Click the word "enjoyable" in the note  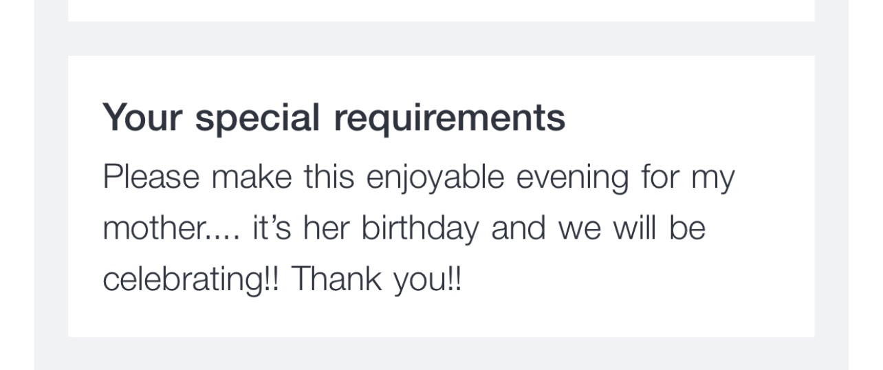click(x=435, y=178)
